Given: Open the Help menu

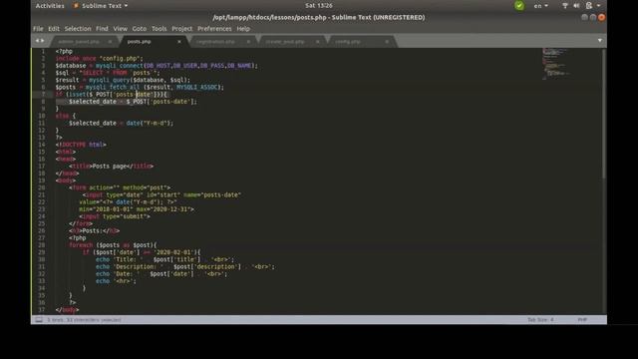Looking at the screenshot, I should 243,29.
